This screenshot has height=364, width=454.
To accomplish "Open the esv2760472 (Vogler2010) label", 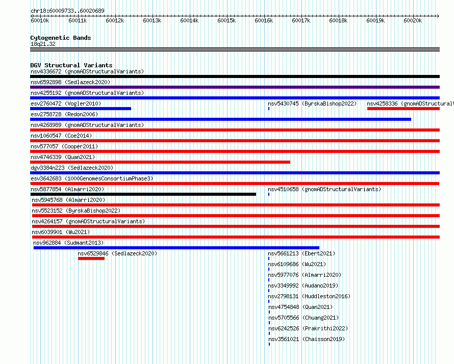I will (x=66, y=103).
